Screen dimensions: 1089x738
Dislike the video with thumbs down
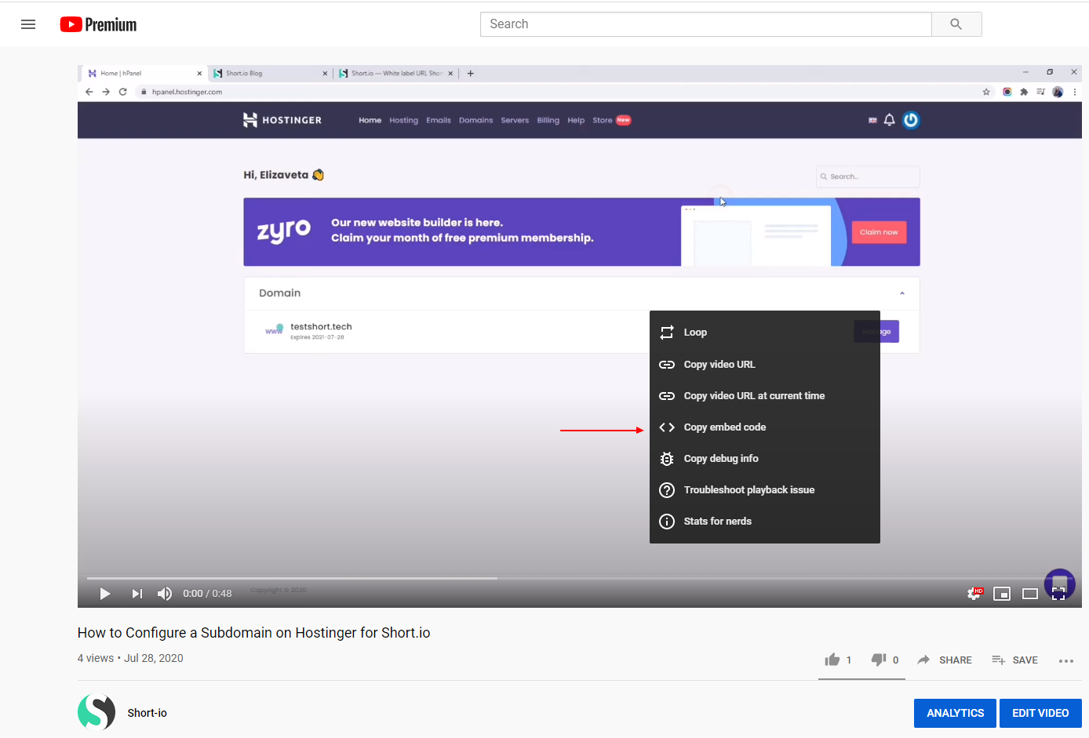coord(879,660)
